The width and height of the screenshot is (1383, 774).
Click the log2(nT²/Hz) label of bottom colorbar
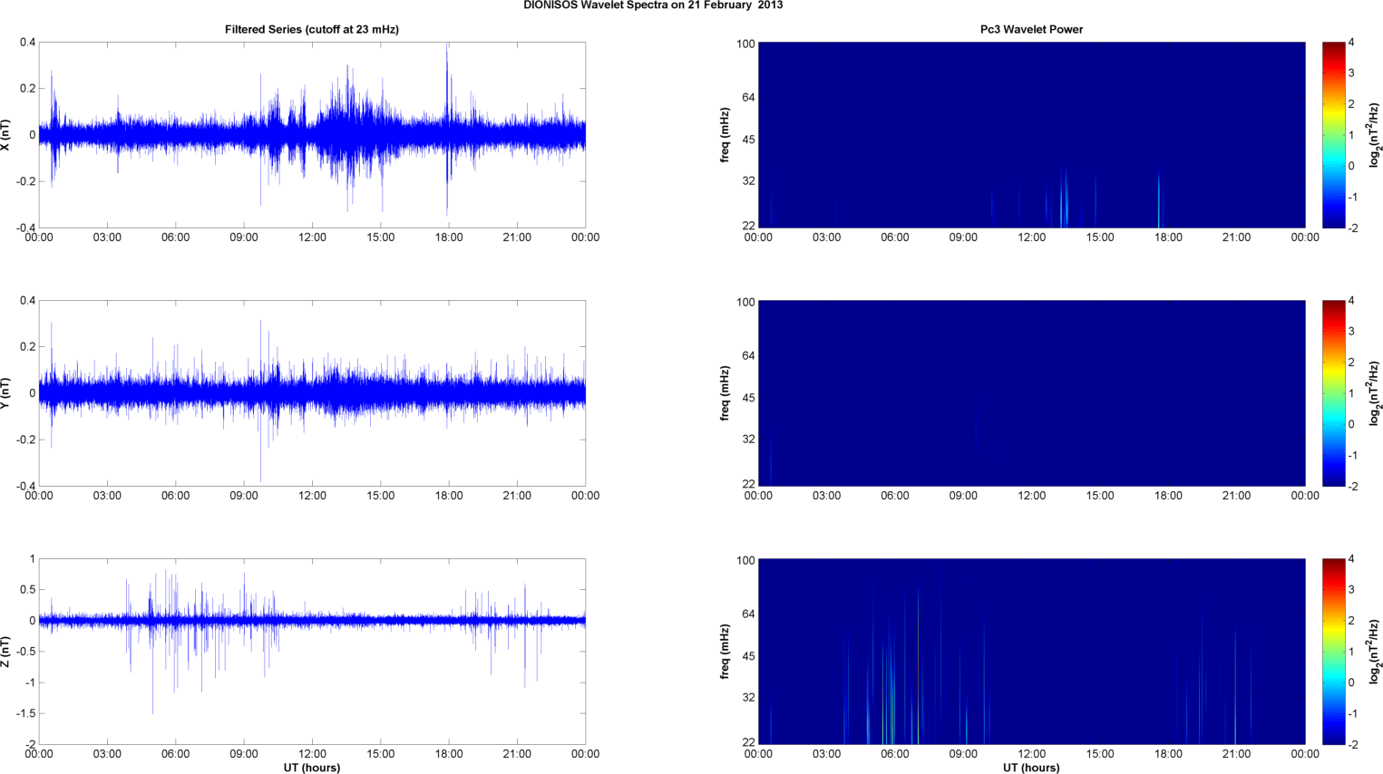point(1375,652)
